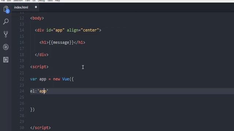The image size is (234, 131).
Task: Click the opening script tag on line 20
Action: pyautogui.click(x=39, y=67)
